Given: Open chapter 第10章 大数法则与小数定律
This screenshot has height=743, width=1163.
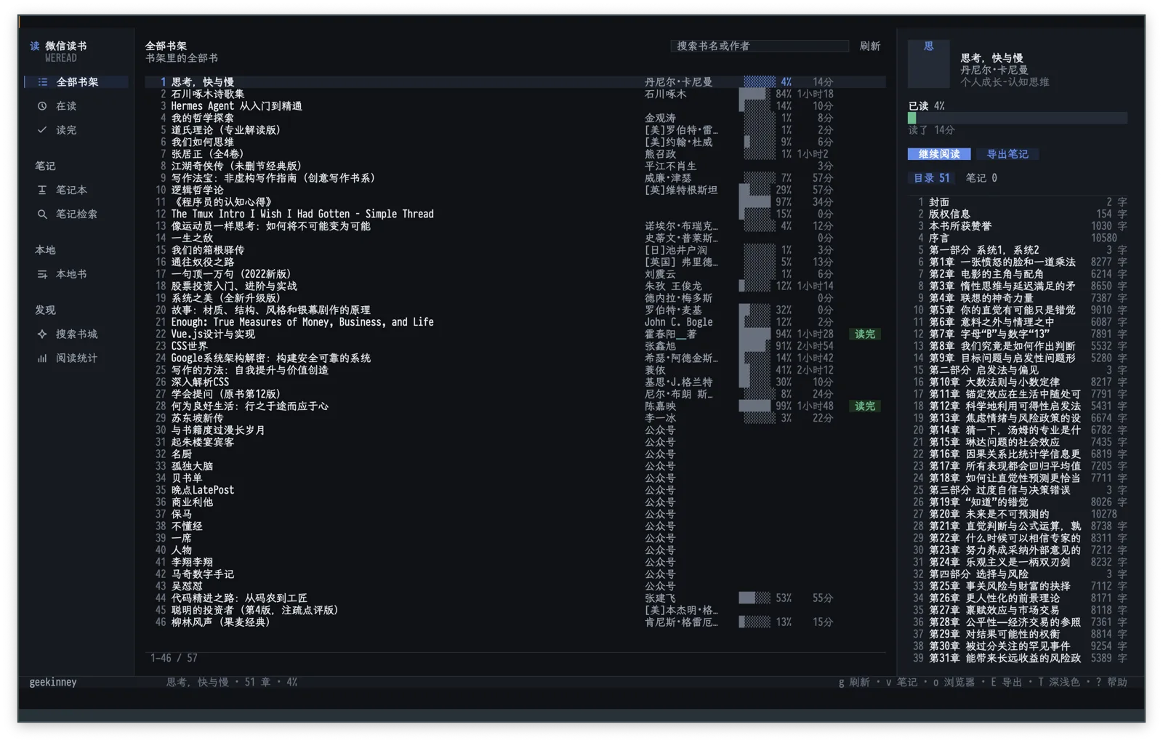Looking at the screenshot, I should [1018, 382].
